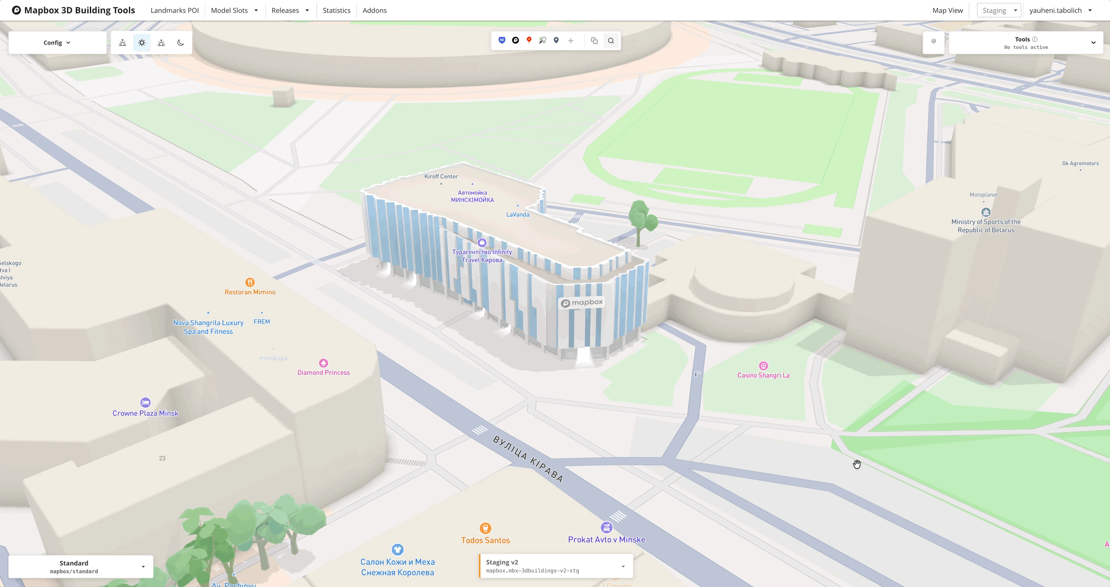Screen dimensions: 1110x587
Task: Click the Todos Santos orange marker
Action: click(485, 528)
